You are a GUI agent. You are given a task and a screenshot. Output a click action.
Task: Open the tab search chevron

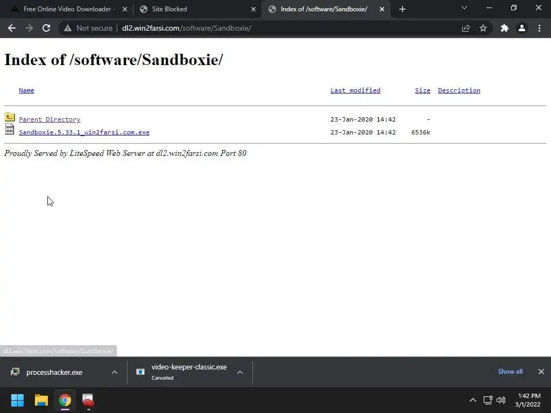464,8
